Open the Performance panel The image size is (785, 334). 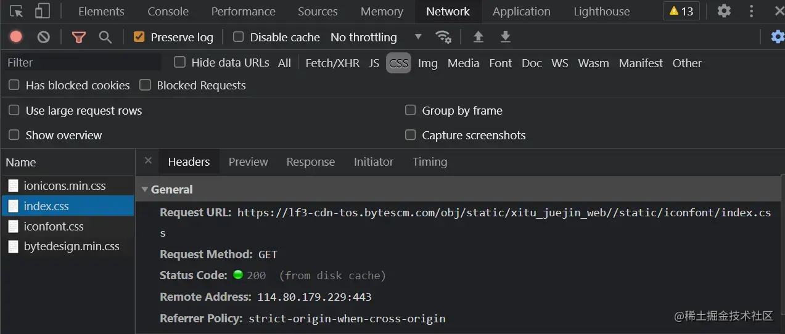[244, 11]
